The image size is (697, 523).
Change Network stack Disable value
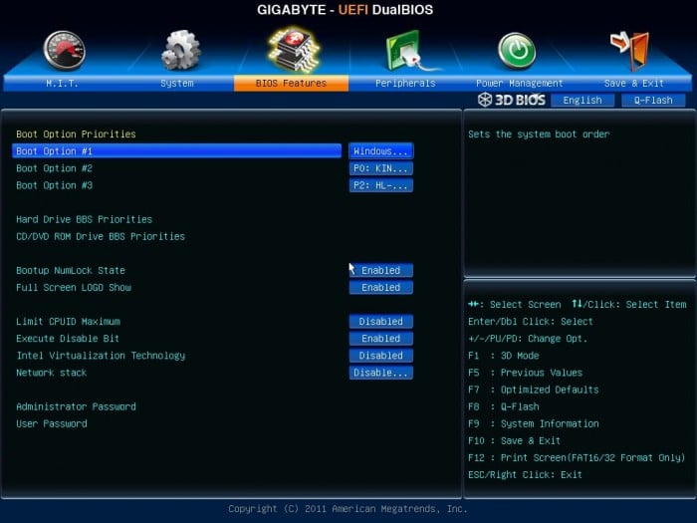coord(381,373)
